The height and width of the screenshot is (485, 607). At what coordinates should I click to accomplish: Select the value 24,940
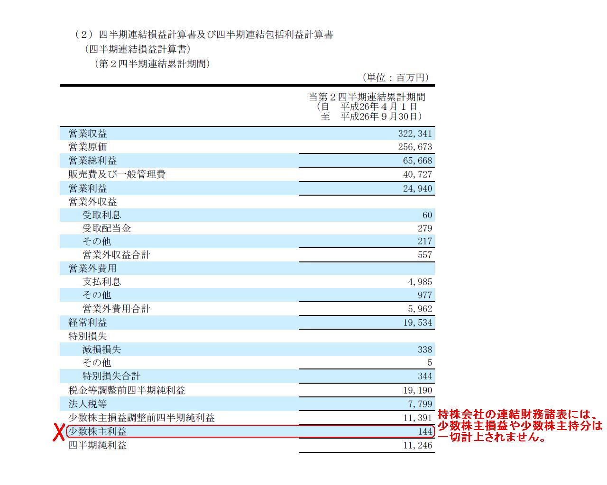(417, 188)
